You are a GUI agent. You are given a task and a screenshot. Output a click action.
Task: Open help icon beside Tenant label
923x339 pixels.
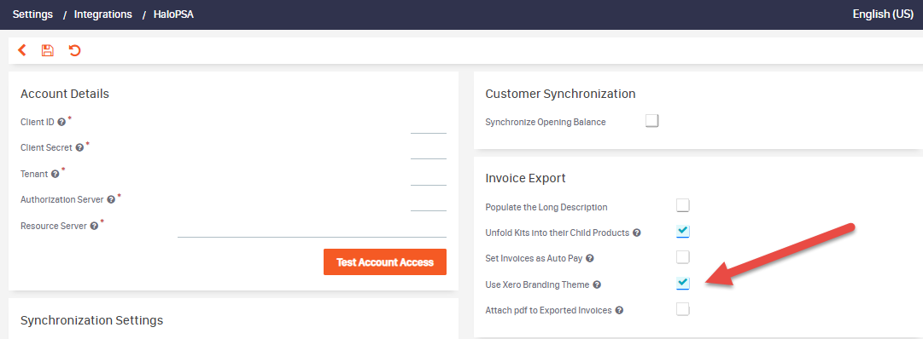point(55,174)
